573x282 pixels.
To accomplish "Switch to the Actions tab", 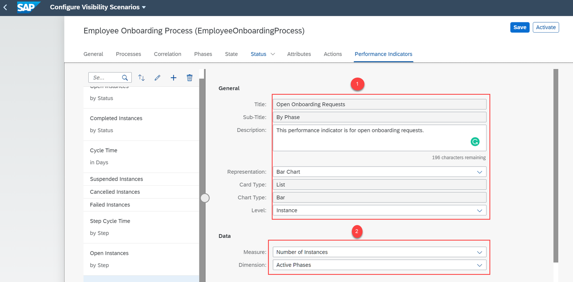I will coord(333,54).
